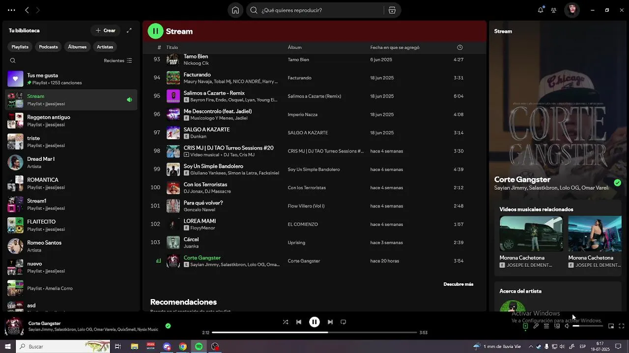Viewport: 629px width, 353px height.
Task: Open the Recientes sort dropdown
Action: point(118,61)
